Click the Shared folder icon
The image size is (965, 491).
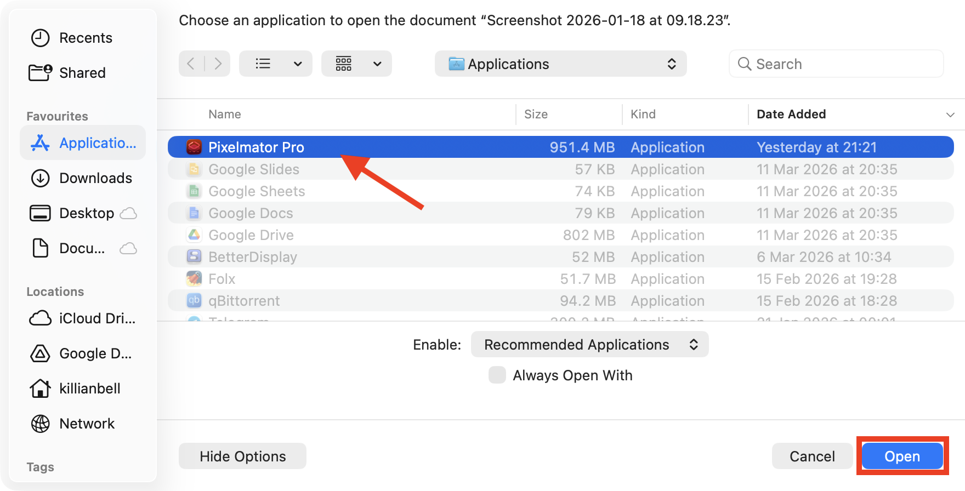40,72
